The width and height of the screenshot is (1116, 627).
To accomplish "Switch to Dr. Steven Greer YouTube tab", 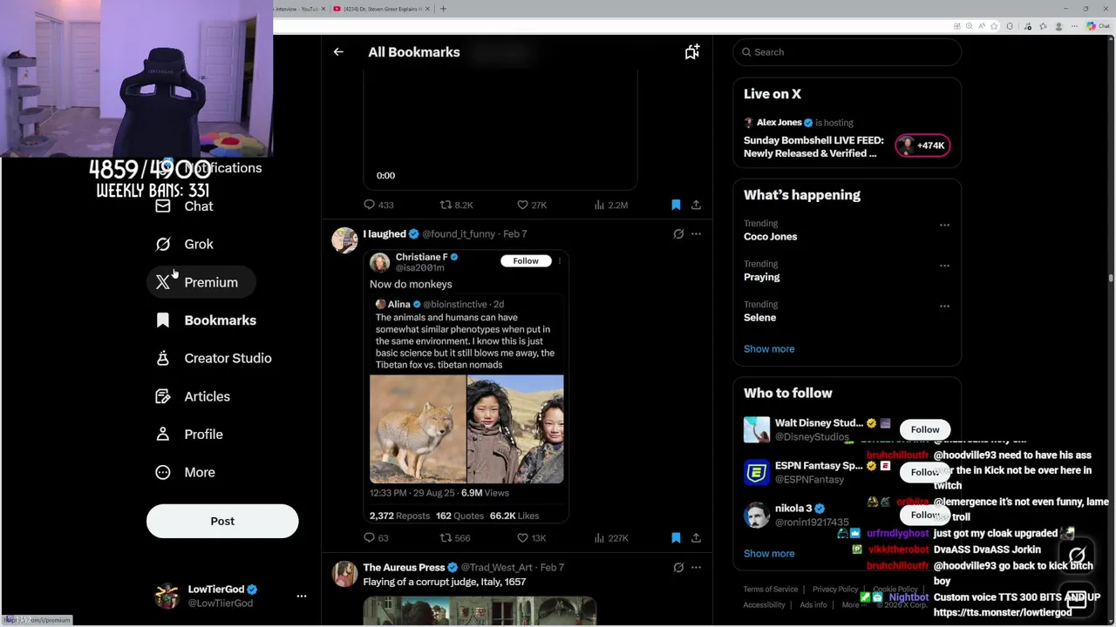I will (x=380, y=9).
